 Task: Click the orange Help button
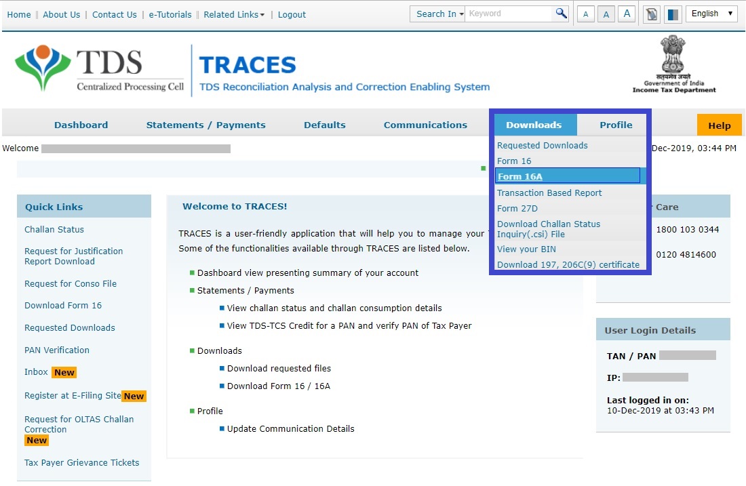click(719, 125)
